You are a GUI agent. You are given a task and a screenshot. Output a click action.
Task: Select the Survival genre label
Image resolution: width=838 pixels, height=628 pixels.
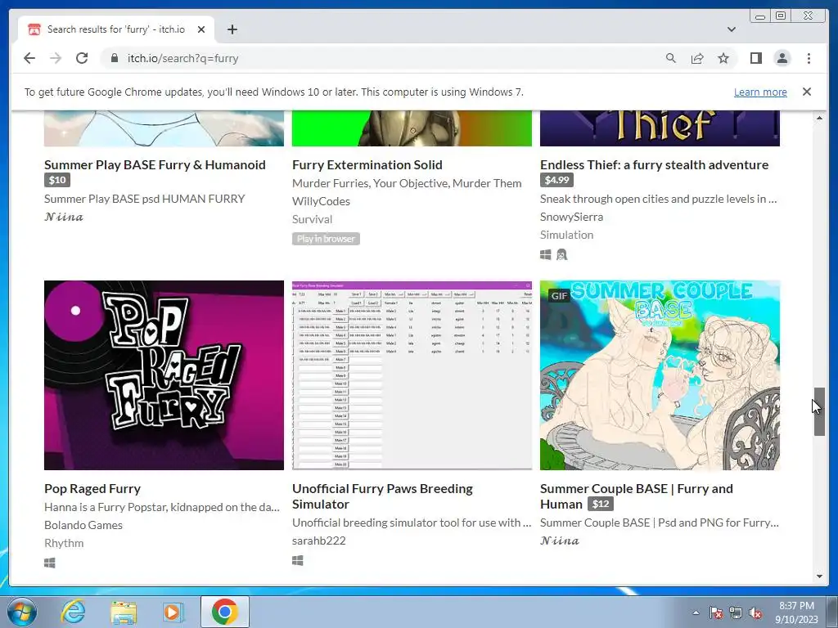pos(312,219)
